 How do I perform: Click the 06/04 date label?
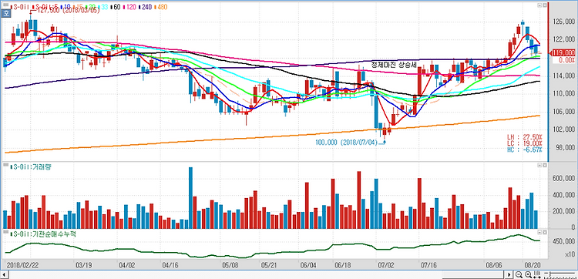click(308, 265)
